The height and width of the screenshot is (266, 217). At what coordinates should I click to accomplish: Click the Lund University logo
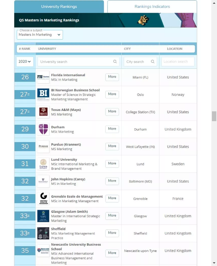[x=43, y=164]
